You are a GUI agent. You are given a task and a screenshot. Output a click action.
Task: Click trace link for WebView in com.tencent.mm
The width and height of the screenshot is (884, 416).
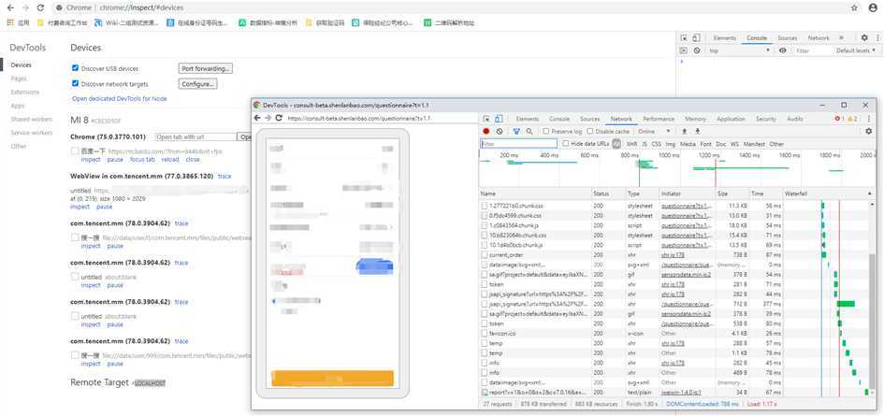click(x=225, y=177)
